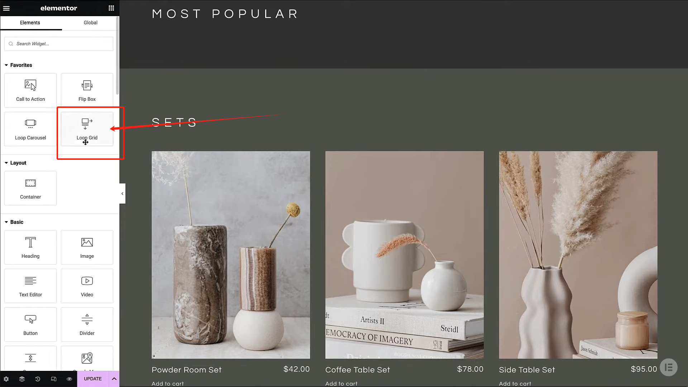This screenshot has width=688, height=387.
Task: Select the Loop Grid widget
Action: 87,129
